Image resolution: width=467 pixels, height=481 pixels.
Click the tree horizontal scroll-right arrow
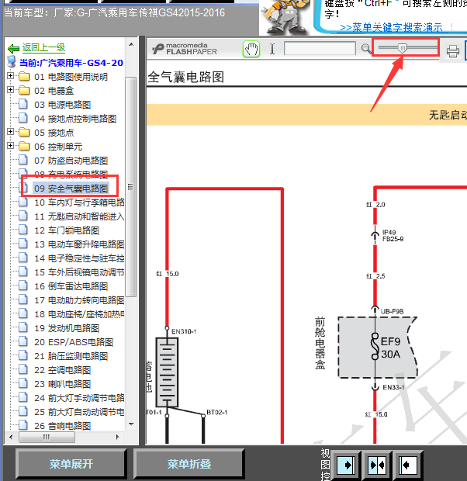(x=117, y=437)
